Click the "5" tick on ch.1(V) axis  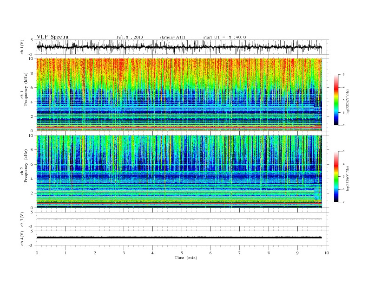32,40
